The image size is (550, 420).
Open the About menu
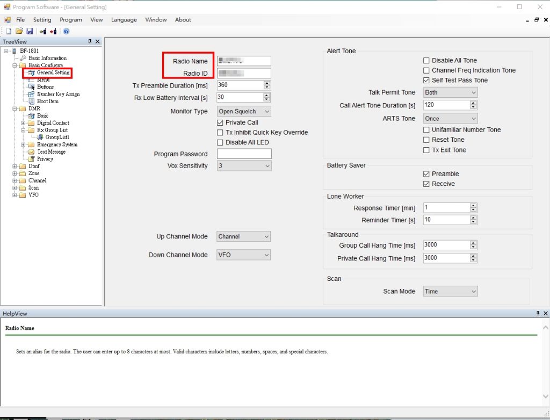pyautogui.click(x=183, y=20)
